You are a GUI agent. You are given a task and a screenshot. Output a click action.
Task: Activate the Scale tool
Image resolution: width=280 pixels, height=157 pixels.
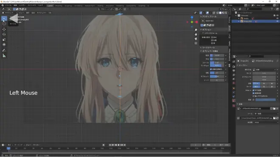pos(4,39)
